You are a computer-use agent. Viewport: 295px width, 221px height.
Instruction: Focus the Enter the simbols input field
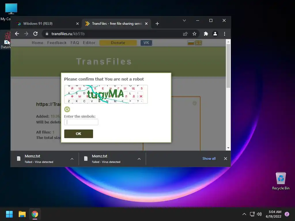tap(81, 122)
